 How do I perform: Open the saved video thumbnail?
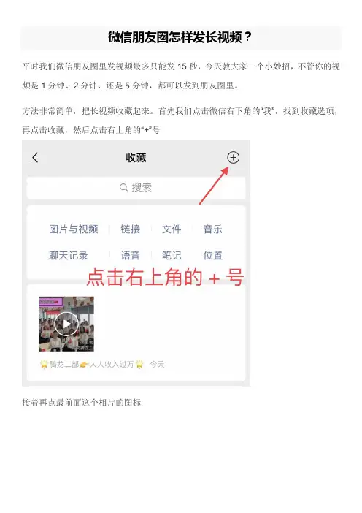(x=66, y=324)
